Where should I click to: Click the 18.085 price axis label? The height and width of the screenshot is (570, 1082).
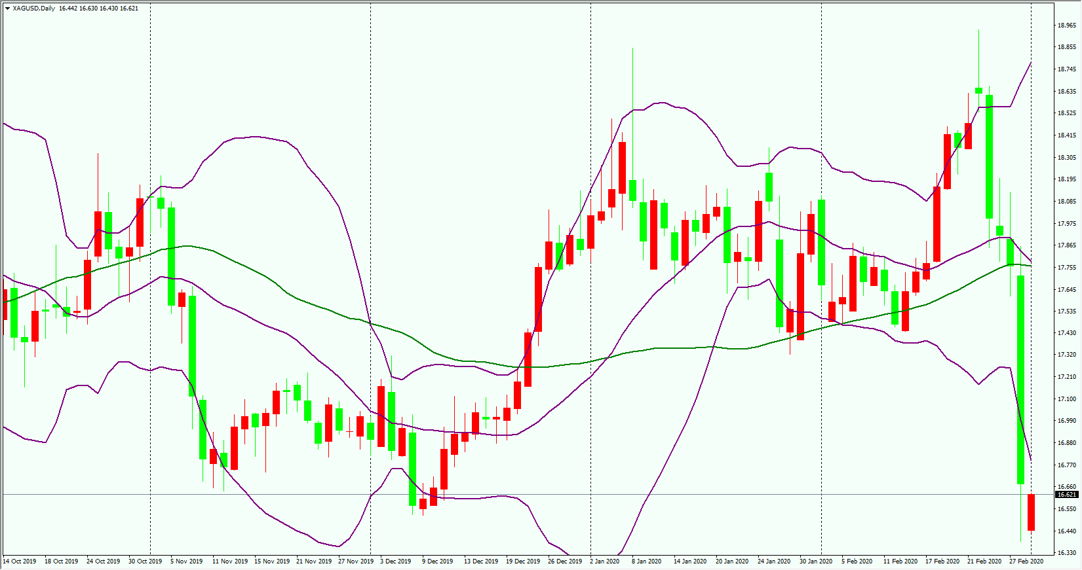click(x=1067, y=202)
